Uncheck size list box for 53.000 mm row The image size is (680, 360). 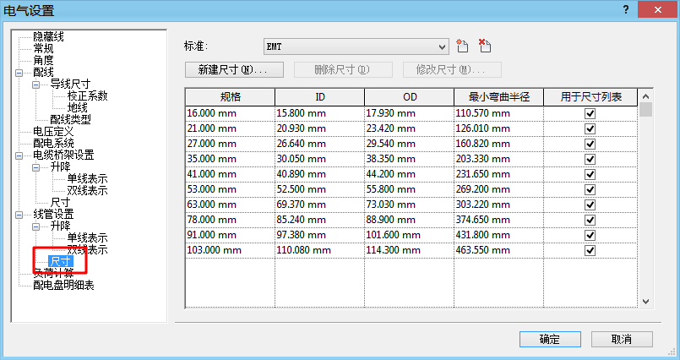coord(590,189)
